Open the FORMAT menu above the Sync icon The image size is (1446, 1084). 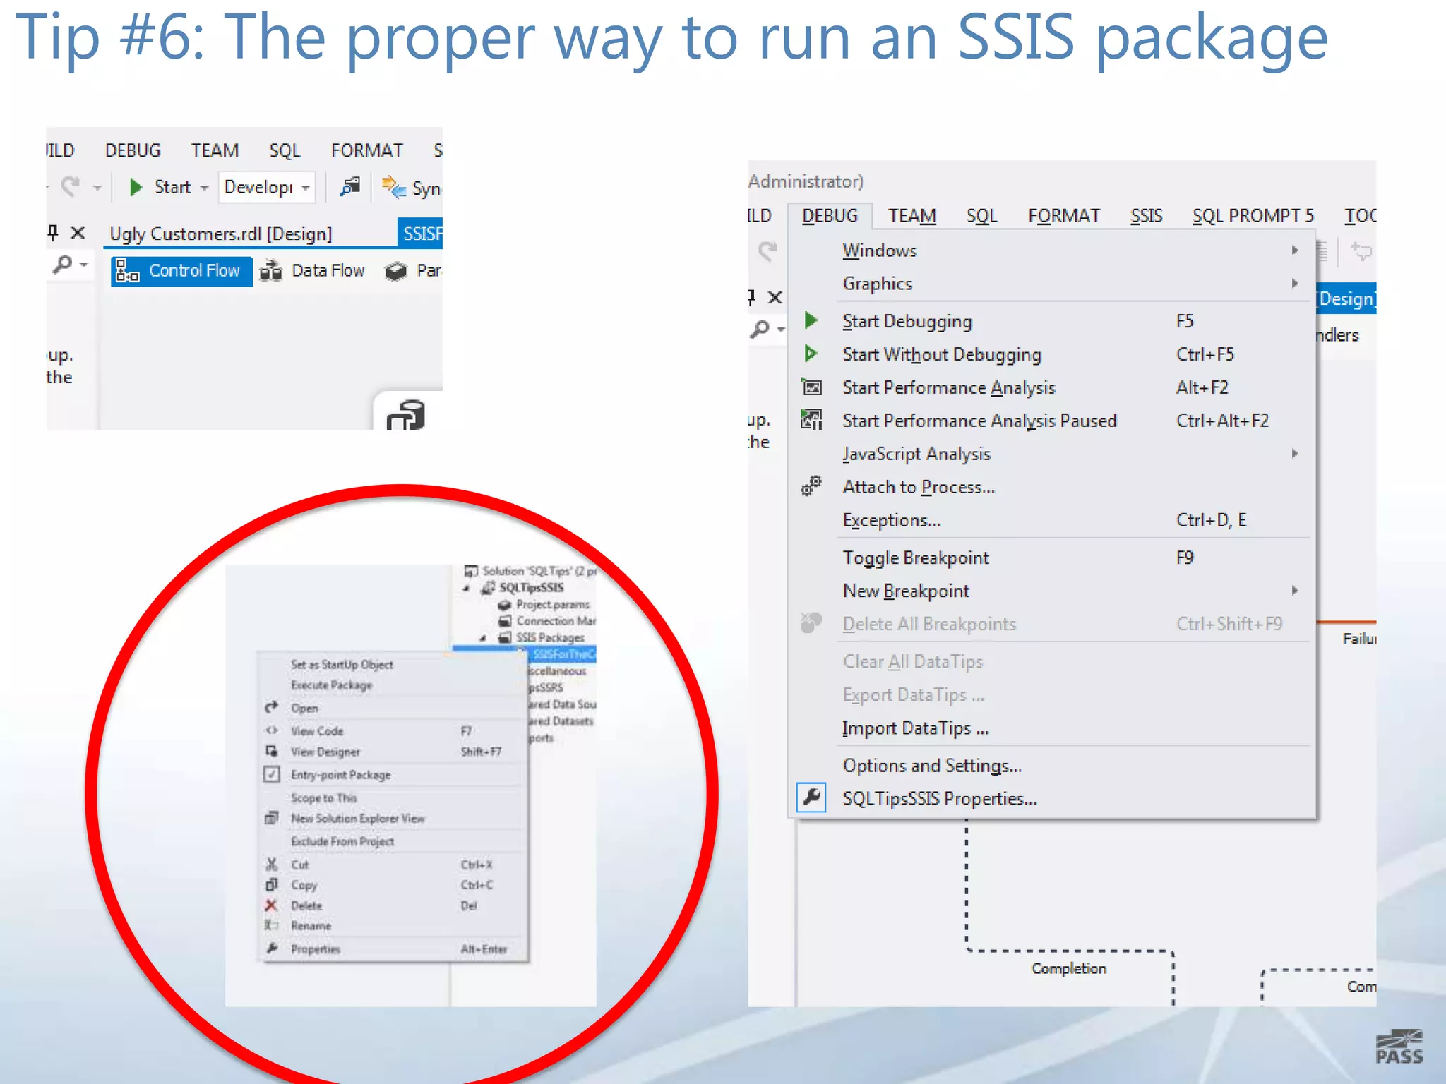(x=366, y=150)
